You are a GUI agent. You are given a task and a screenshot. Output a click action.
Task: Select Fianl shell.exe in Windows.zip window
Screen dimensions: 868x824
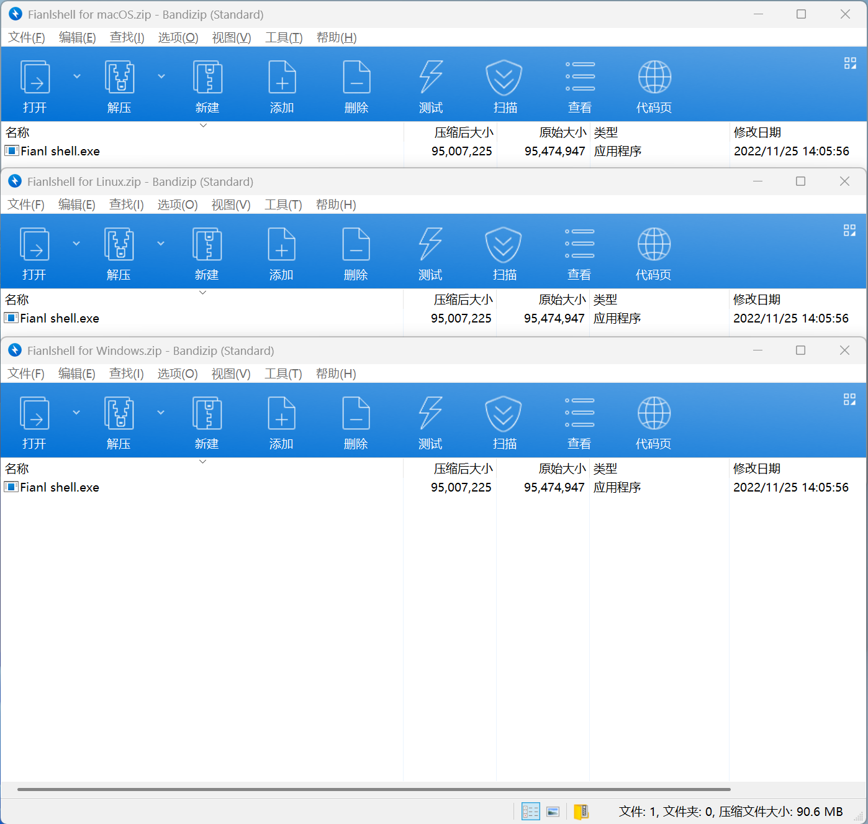click(x=60, y=488)
